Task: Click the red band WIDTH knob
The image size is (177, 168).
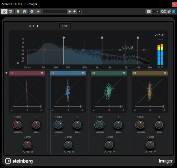Action: click(18, 125)
